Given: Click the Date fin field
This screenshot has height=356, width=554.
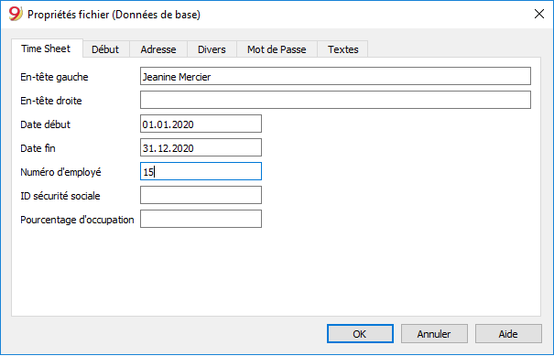Looking at the screenshot, I should click(201, 147).
